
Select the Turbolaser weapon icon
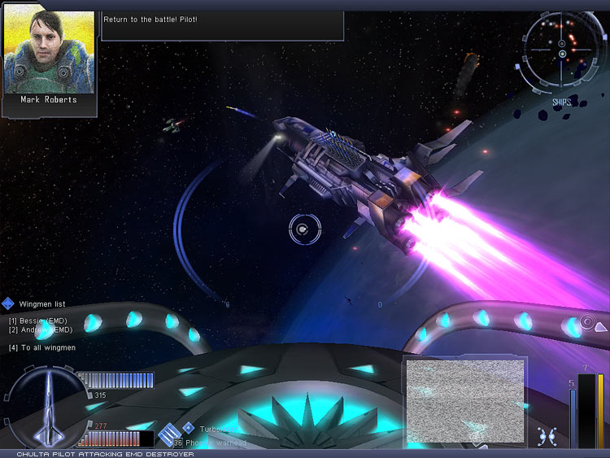pos(188,428)
